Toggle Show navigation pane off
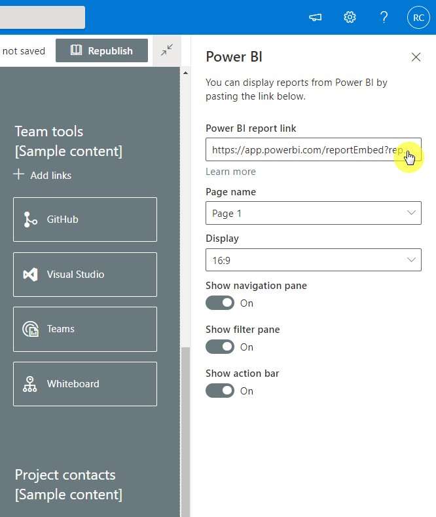The height and width of the screenshot is (517, 436). [220, 303]
